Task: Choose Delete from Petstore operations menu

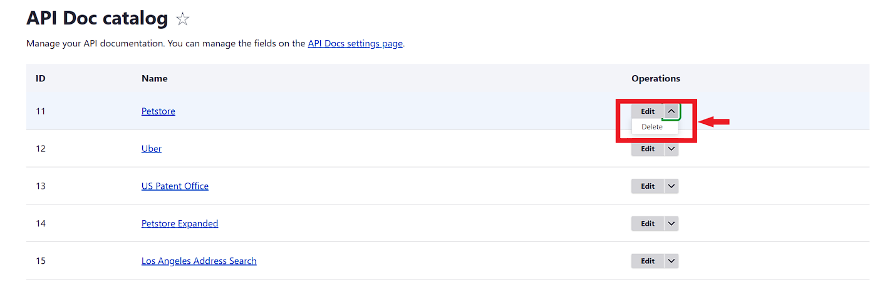Action: (651, 127)
